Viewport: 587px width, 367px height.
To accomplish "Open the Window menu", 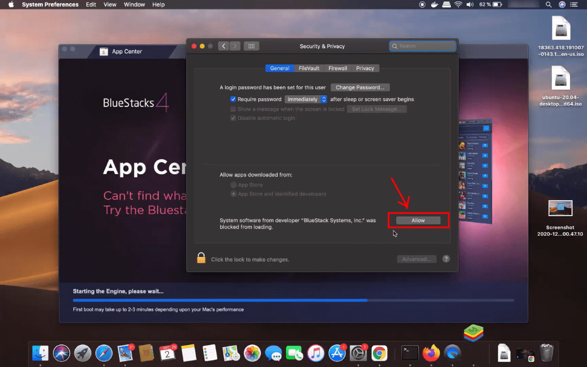I will tap(134, 5).
